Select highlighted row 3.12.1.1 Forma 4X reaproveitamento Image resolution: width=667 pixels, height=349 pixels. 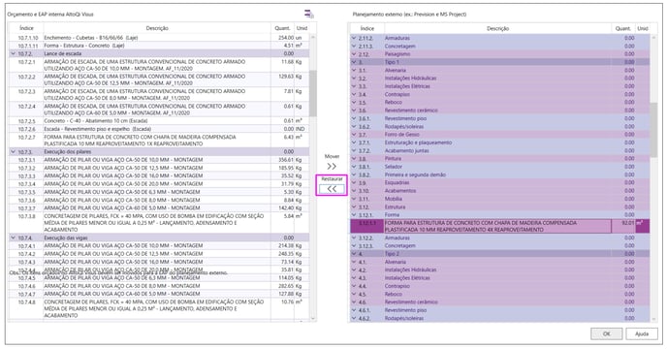coord(500,226)
